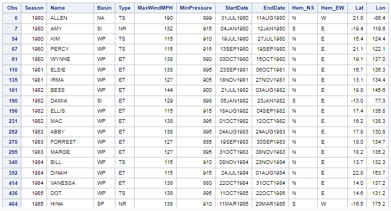Click latitude value 22.8
391x211 pixels.
tap(358, 173)
